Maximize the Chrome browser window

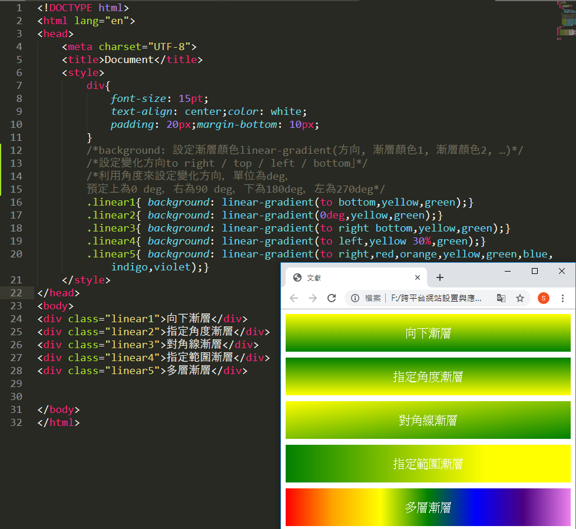point(535,271)
